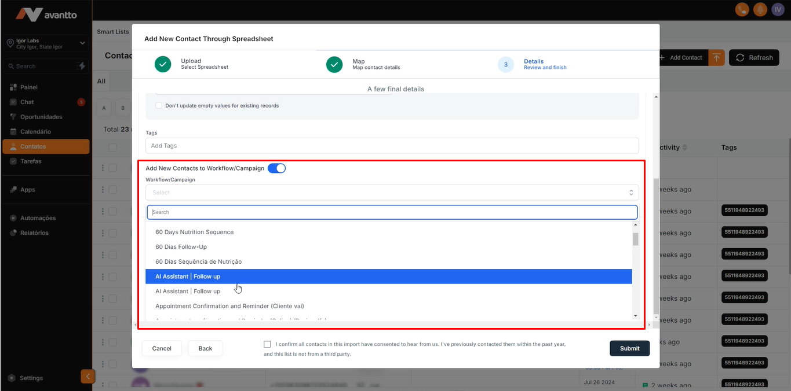
Task: Open the notifications bell icon
Action: [759, 9]
